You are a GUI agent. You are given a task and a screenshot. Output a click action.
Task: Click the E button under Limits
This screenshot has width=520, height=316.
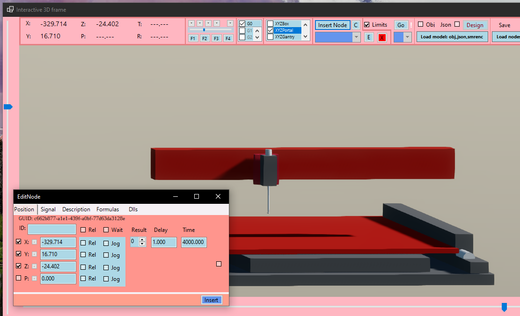pos(369,37)
